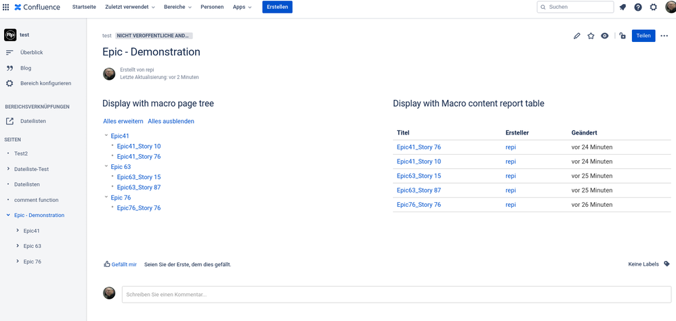Click the author avatar next to Erstellt von
The height and width of the screenshot is (321, 676).
pos(109,74)
